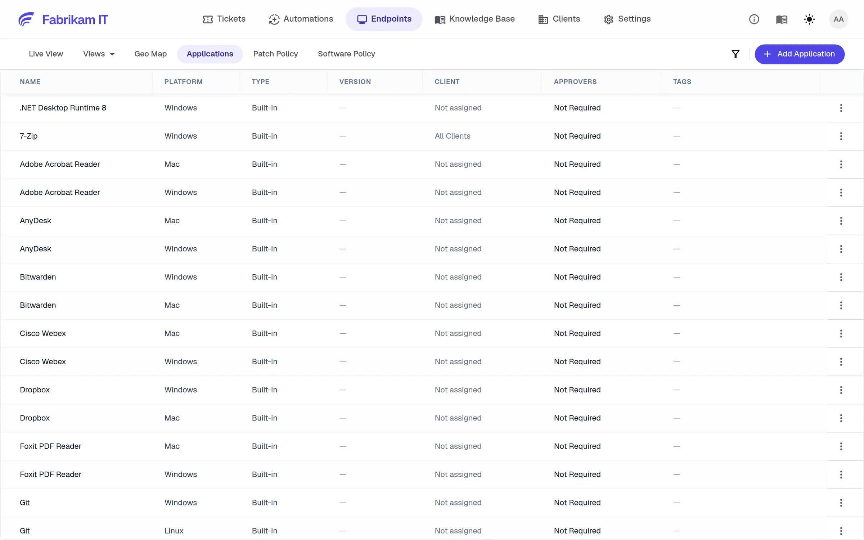Click the CLIENT column header
The width and height of the screenshot is (864, 540).
[447, 82]
